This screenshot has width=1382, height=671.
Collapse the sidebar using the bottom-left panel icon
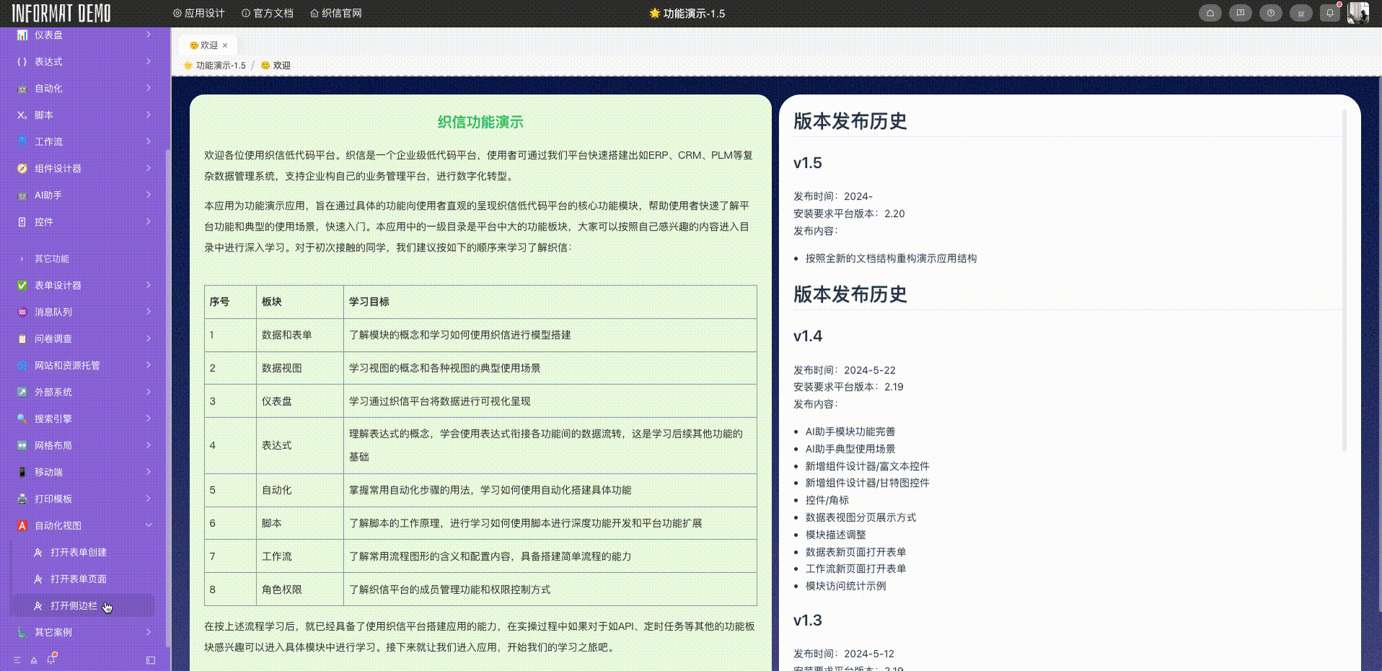pos(151,659)
